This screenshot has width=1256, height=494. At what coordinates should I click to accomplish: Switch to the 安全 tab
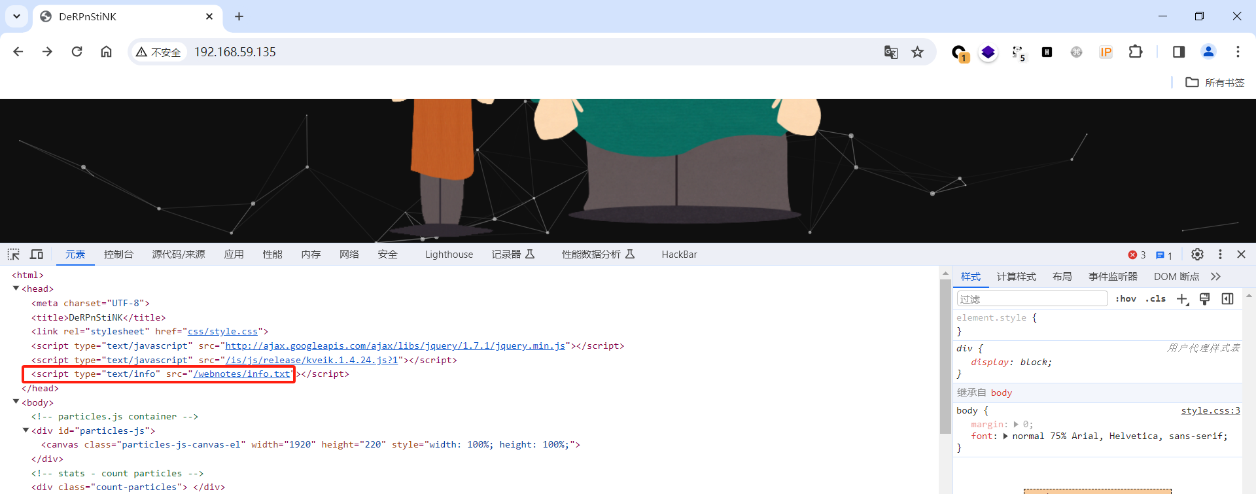388,255
